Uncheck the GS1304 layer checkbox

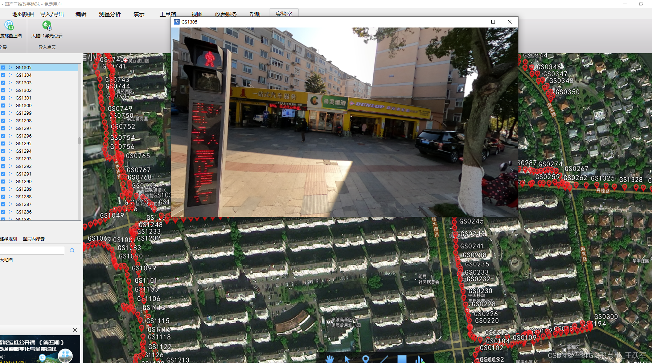click(3, 75)
